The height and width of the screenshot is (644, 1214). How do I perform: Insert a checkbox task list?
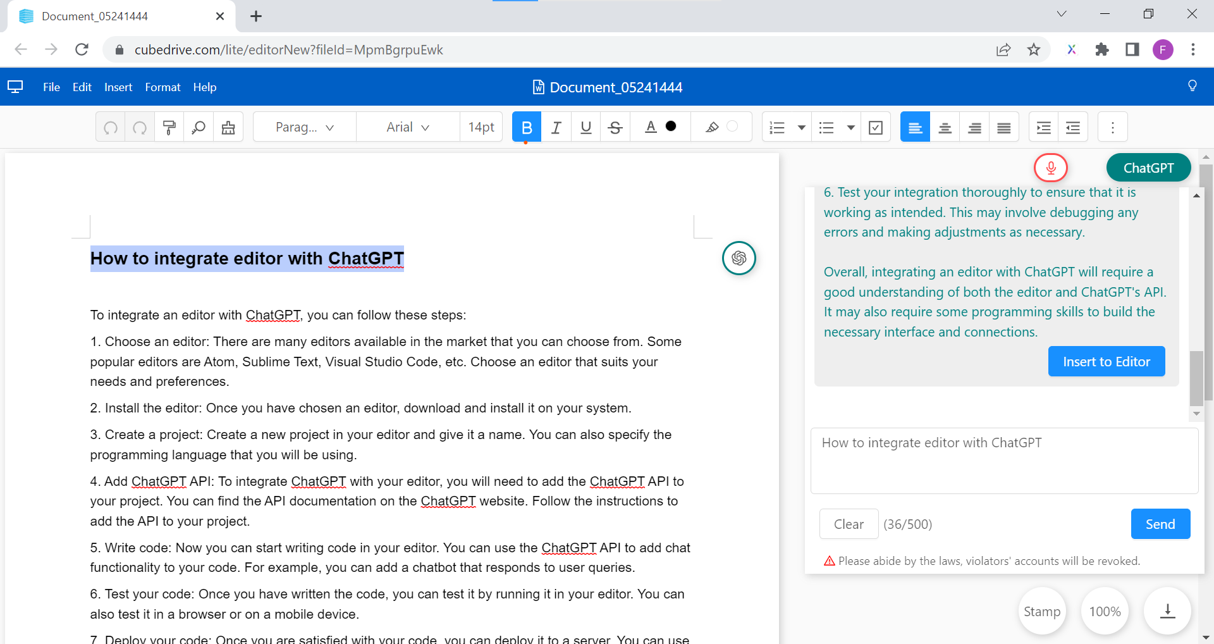pos(876,128)
